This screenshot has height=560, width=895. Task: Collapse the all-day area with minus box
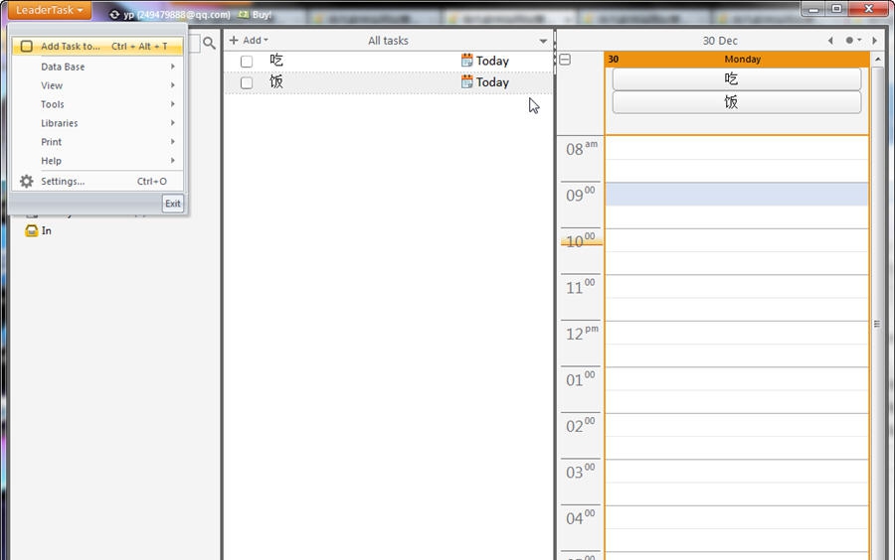coord(565,60)
